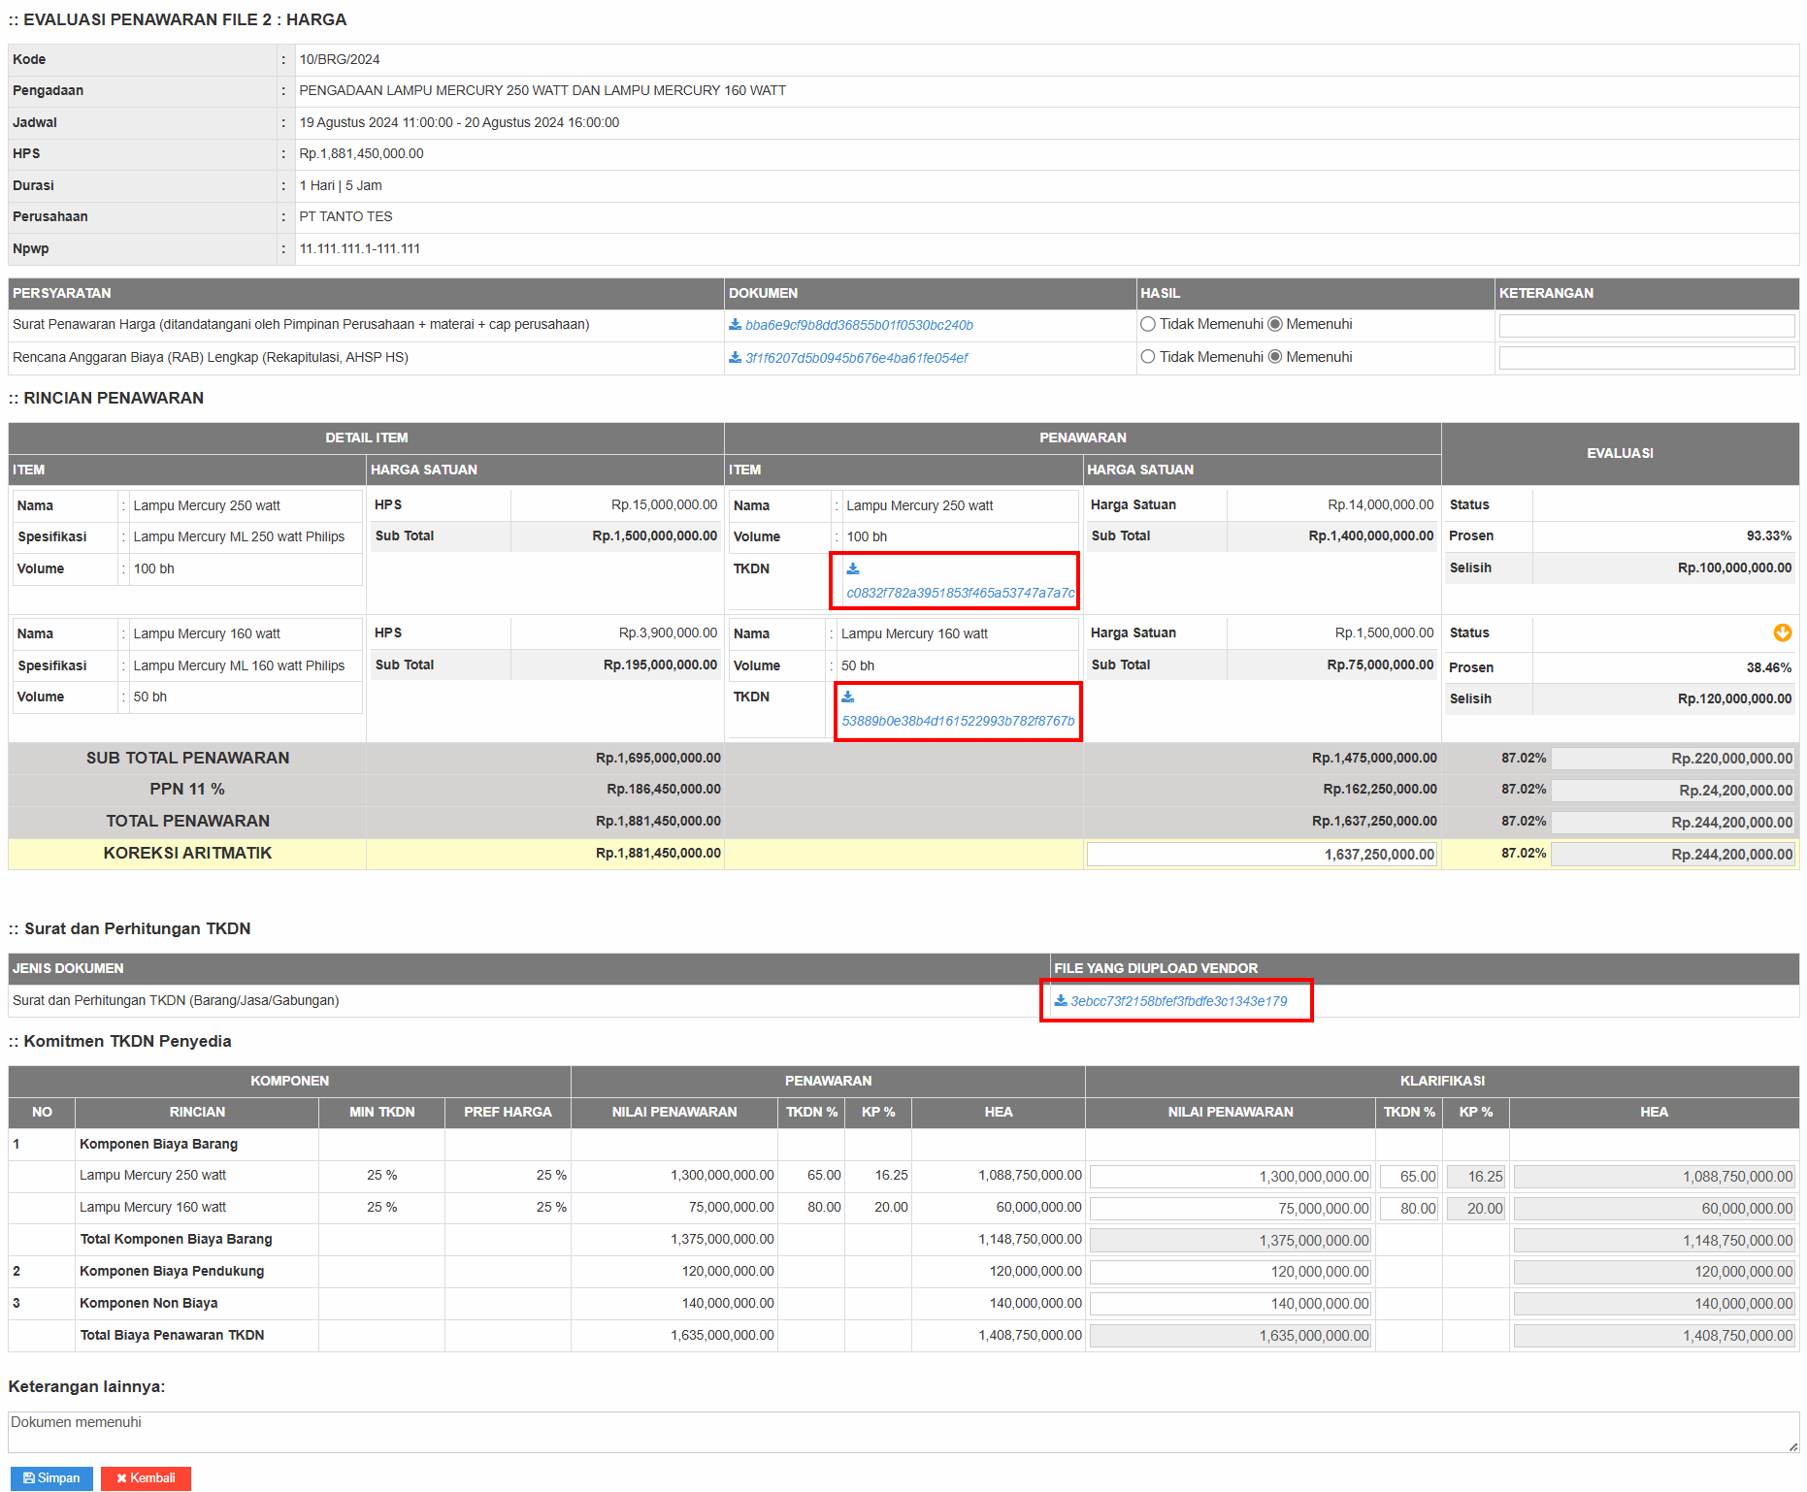Click the Koreksi Aritmatik value input field

pos(1261,855)
